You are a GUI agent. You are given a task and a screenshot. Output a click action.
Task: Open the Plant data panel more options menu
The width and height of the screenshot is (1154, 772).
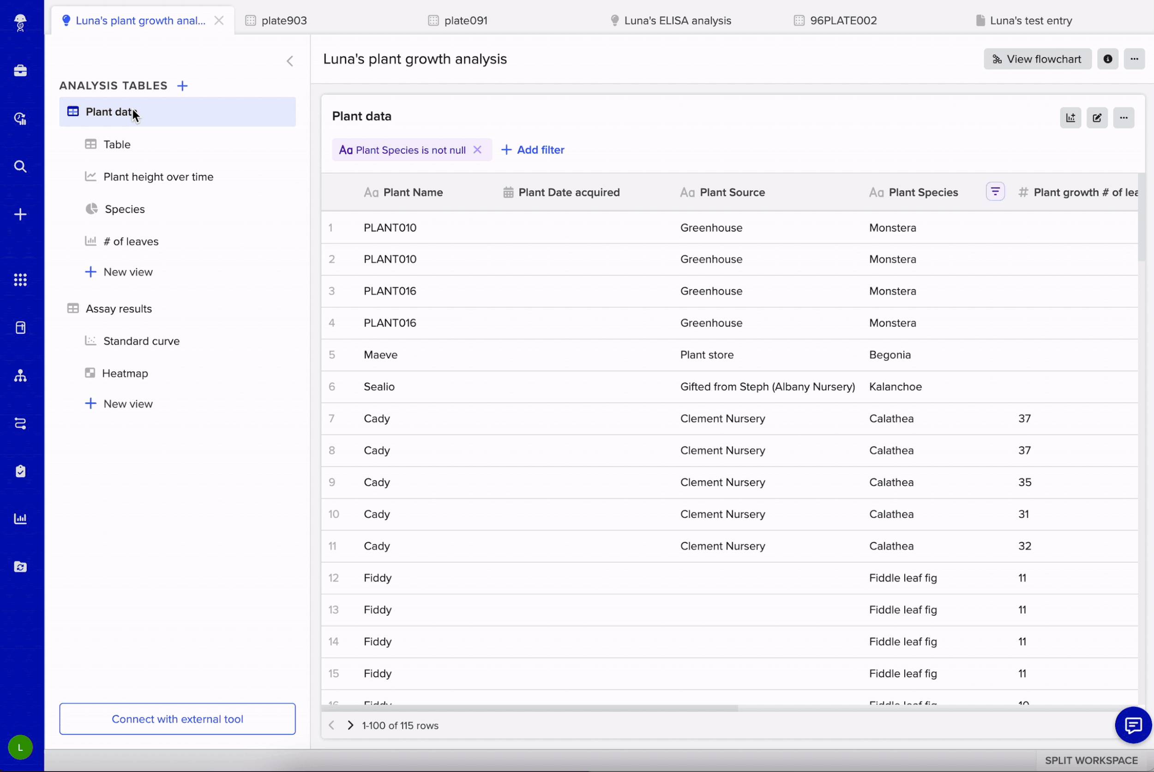[x=1124, y=118]
